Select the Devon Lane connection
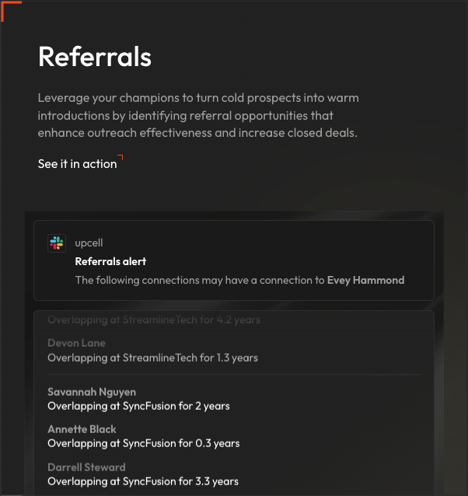Screen dimensions: 468x496 coord(76,343)
